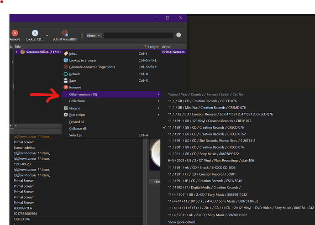Click Save with the floppy disk icon
315x225 pixels.
click(73, 81)
